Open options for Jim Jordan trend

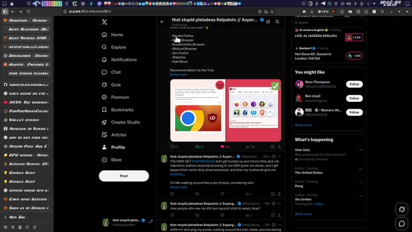click(360, 196)
